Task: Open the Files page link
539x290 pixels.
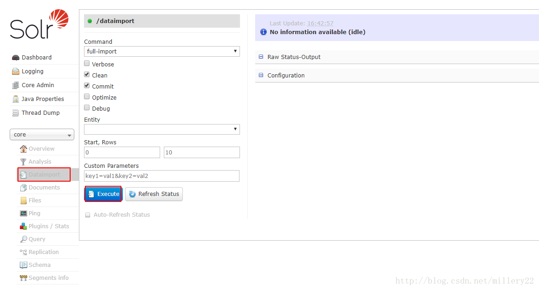Action: 35,200
